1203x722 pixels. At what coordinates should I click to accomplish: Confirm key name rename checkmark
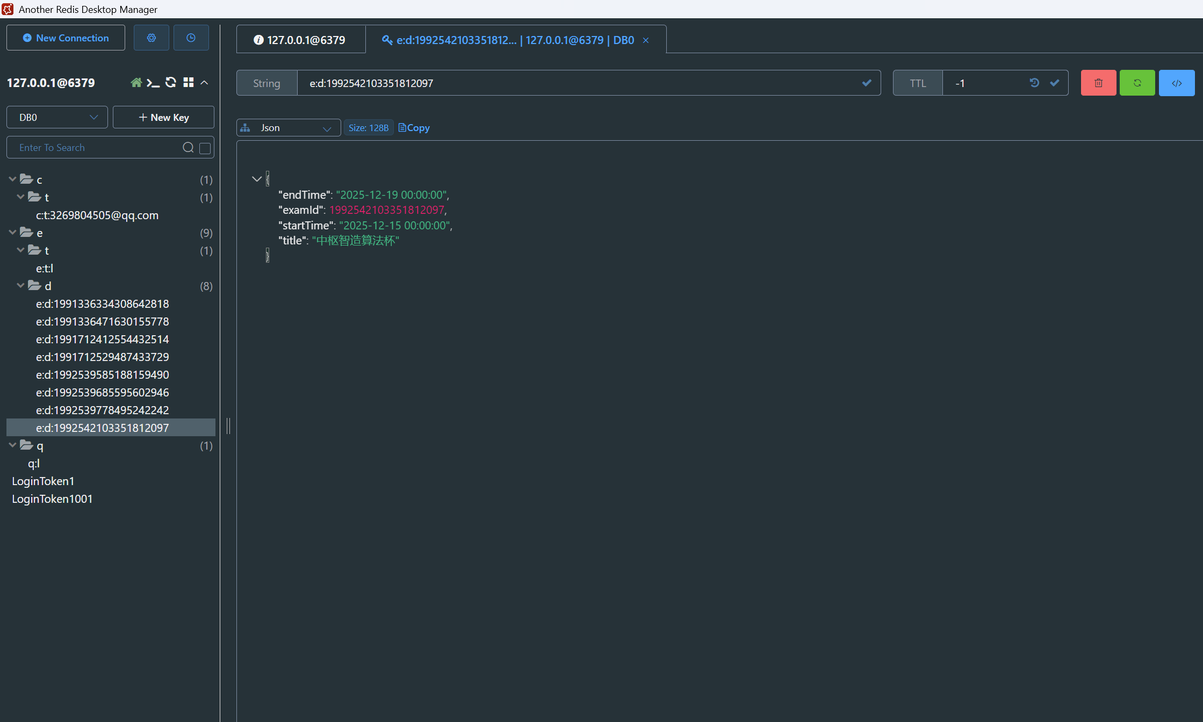(866, 83)
